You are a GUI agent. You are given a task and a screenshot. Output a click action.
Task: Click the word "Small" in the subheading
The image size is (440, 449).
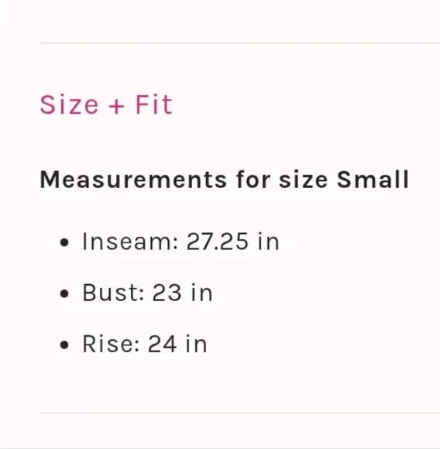pos(373,180)
